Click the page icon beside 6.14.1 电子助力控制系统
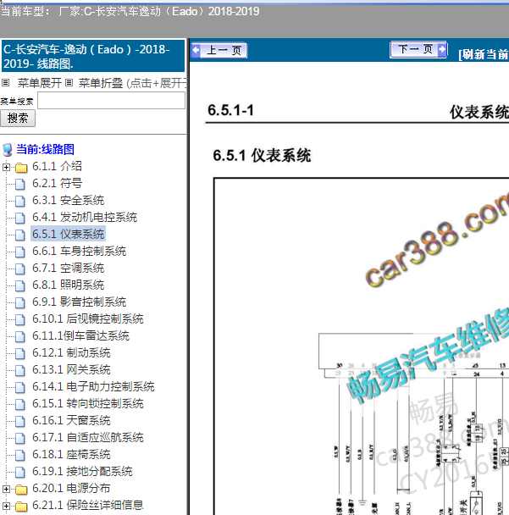 pos(20,388)
